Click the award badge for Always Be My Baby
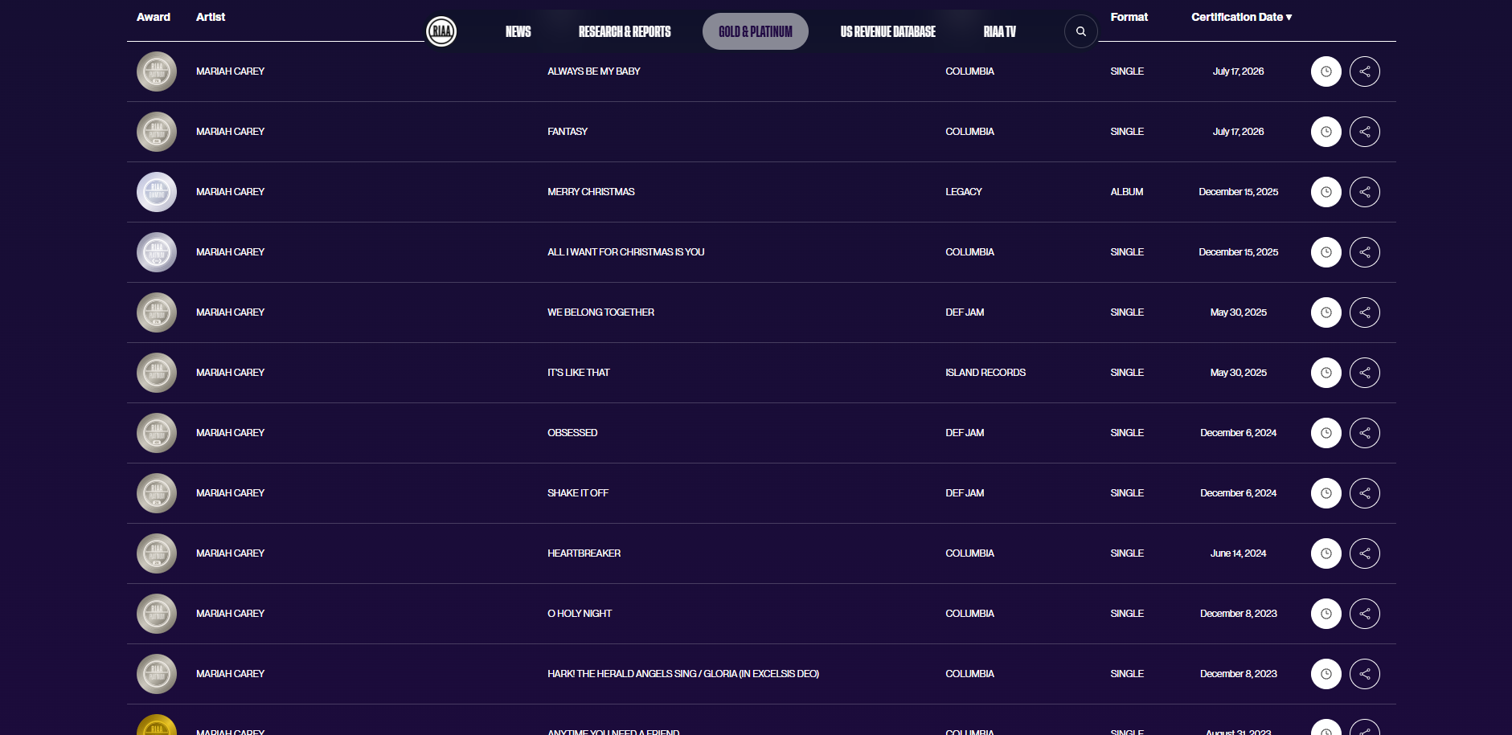The width and height of the screenshot is (1512, 735). (157, 71)
